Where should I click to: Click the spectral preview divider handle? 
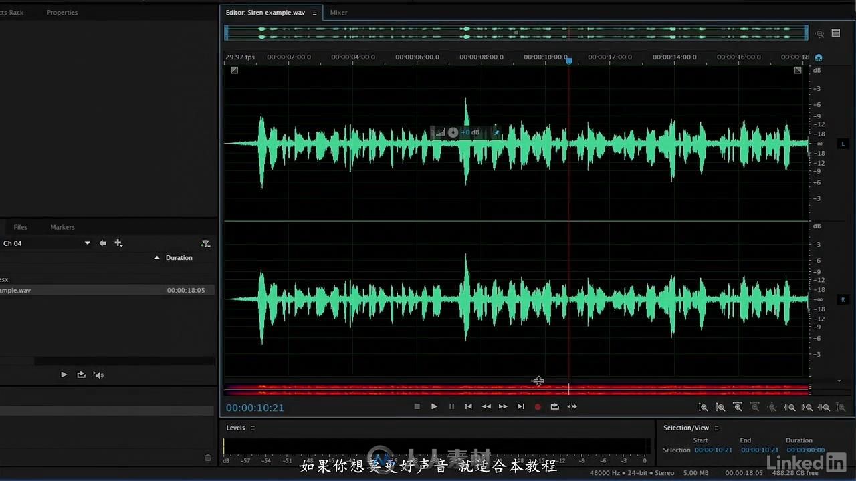tap(538, 381)
